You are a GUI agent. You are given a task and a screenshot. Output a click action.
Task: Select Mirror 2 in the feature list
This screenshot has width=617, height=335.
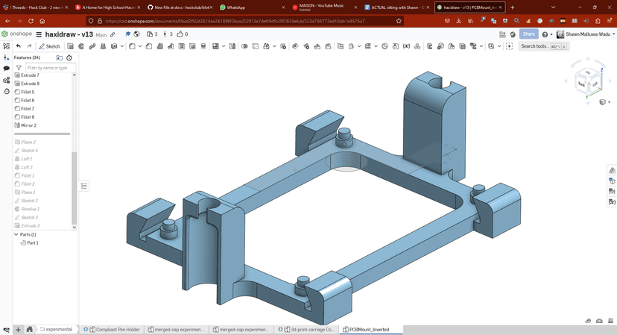(x=28, y=125)
